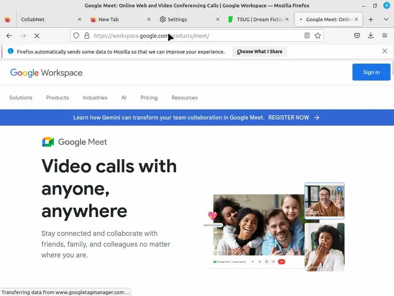Minimize the Firefox window
Screen dimensions: 394x296
tap(363, 5)
